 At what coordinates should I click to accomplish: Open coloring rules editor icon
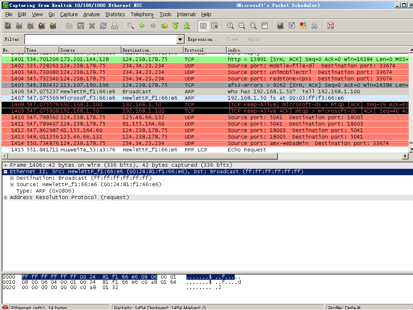303,26
